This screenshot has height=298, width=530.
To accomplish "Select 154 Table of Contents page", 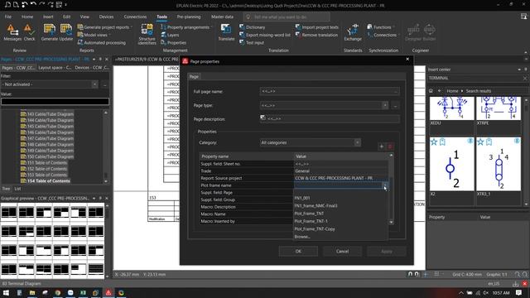I will pyautogui.click(x=48, y=181).
